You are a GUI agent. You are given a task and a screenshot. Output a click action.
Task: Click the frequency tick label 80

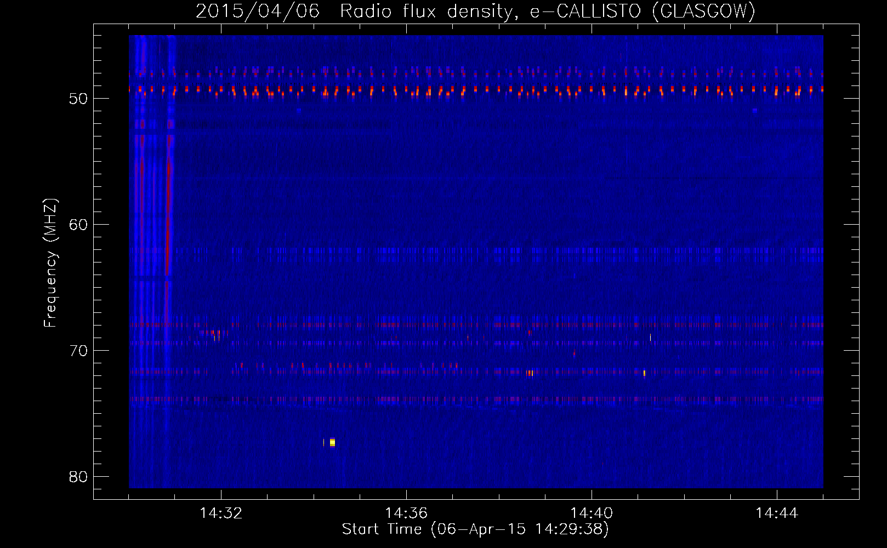[78, 477]
